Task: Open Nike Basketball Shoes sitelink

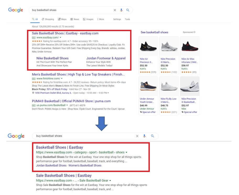Action: tap(52, 58)
